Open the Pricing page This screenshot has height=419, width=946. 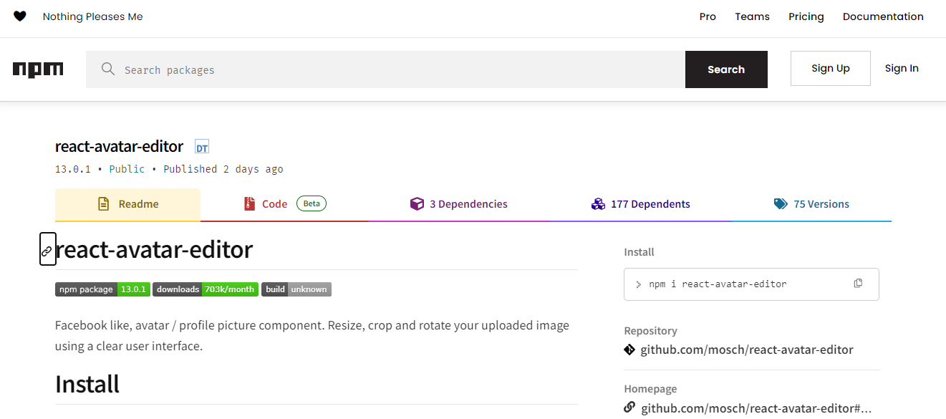[x=806, y=16]
